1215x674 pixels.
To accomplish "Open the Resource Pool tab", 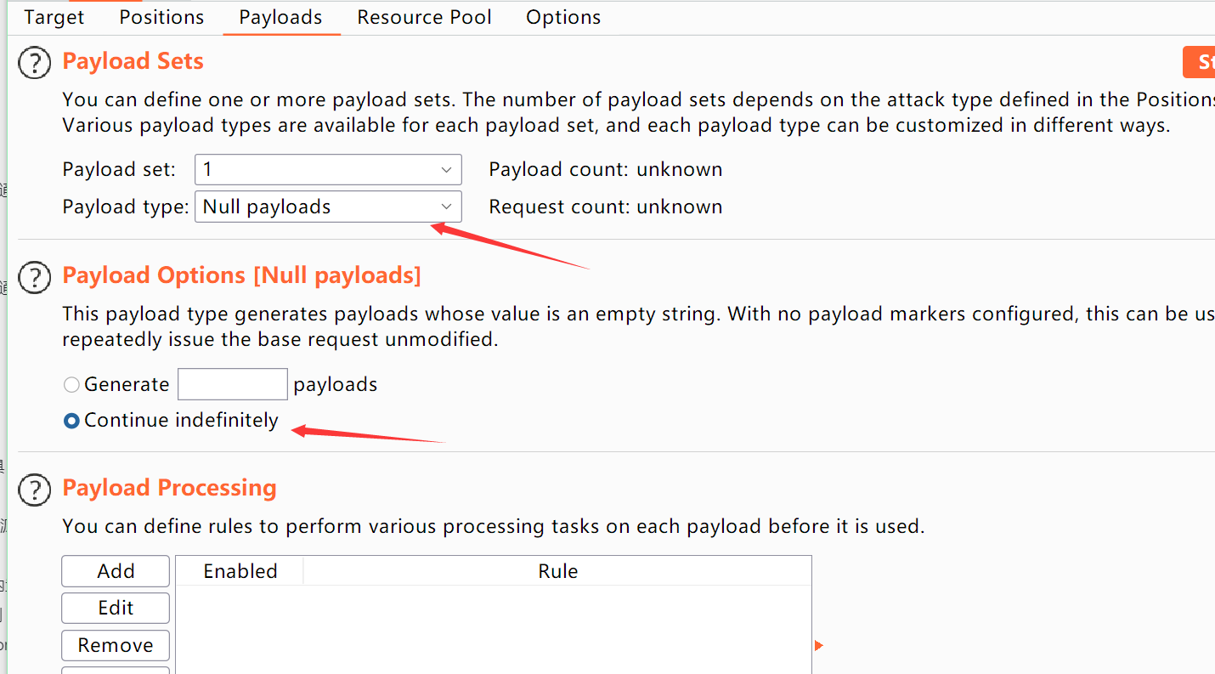I will click(424, 18).
